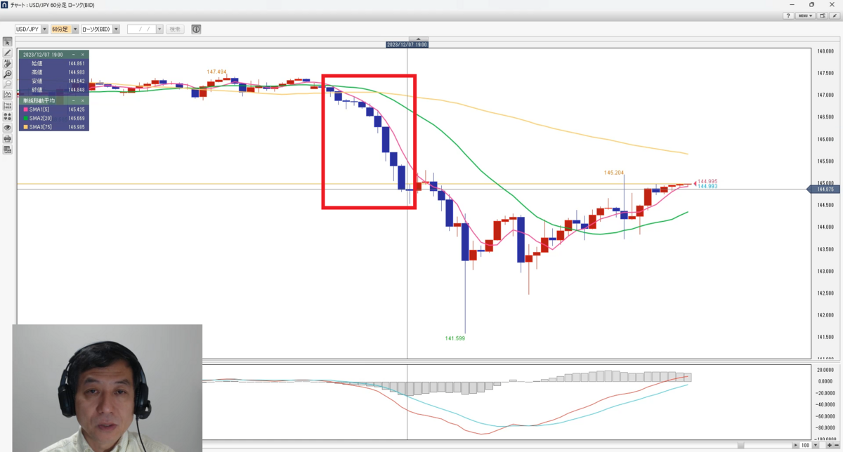Close the 2023/12/07 19:00 price panel
This screenshot has width=843, height=452.
[x=83, y=54]
